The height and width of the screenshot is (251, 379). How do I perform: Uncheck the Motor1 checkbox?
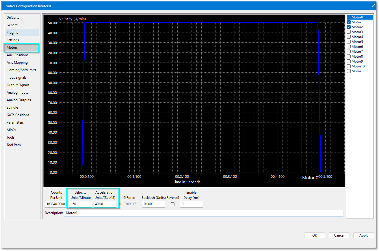(349, 22)
